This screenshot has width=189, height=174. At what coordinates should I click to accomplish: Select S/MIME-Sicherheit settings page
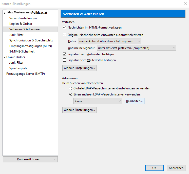coord(22,52)
